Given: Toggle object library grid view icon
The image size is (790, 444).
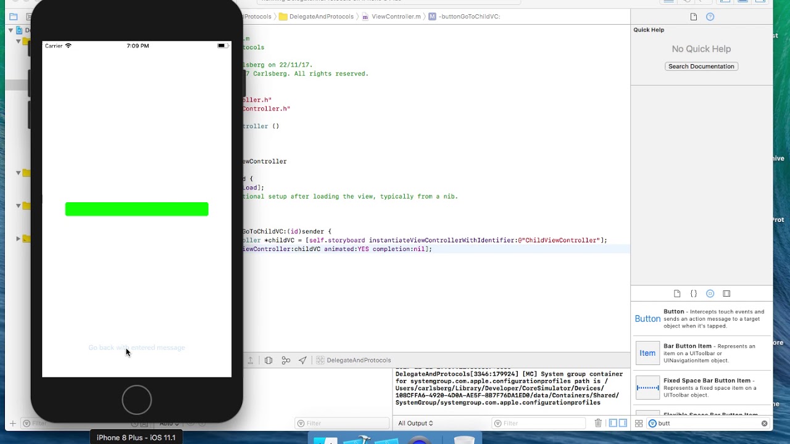Looking at the screenshot, I should [x=639, y=423].
